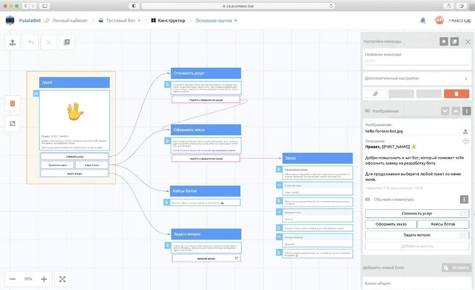
Task: Click the orange delete command button
Action: (x=457, y=94)
